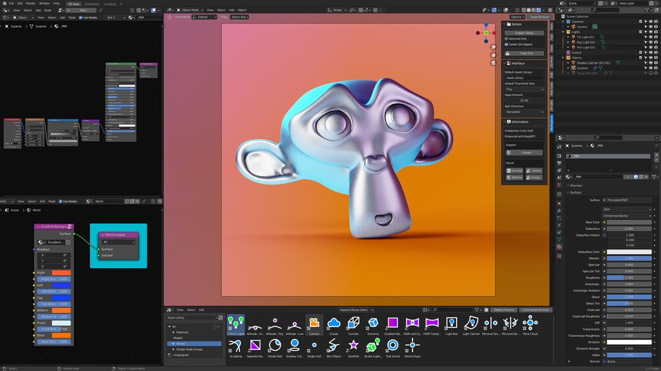The height and width of the screenshot is (371, 661).
Task: Toggle Lights collection exclude checkbox
Action: (x=641, y=32)
